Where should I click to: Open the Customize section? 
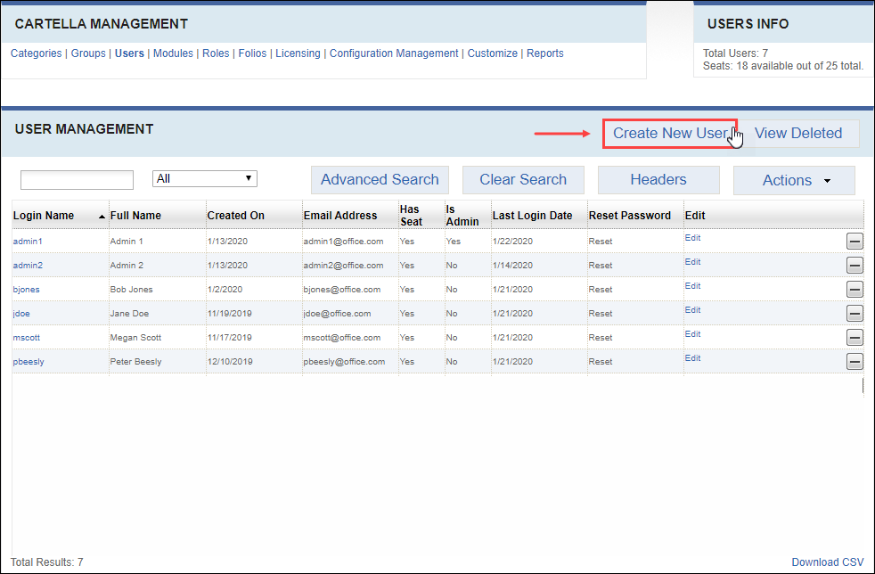(x=492, y=53)
